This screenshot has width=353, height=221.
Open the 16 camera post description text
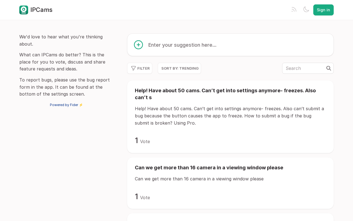[199, 179]
